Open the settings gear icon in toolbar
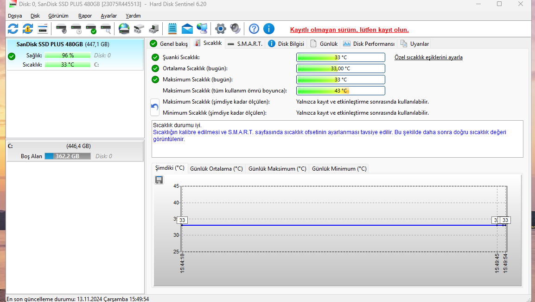The image size is (535, 302). 221,29
